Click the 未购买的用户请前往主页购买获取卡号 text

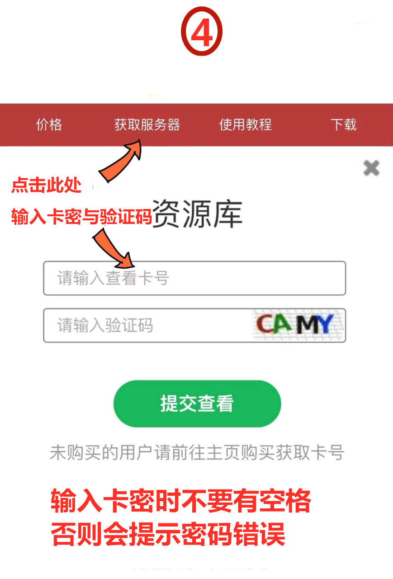197,452
